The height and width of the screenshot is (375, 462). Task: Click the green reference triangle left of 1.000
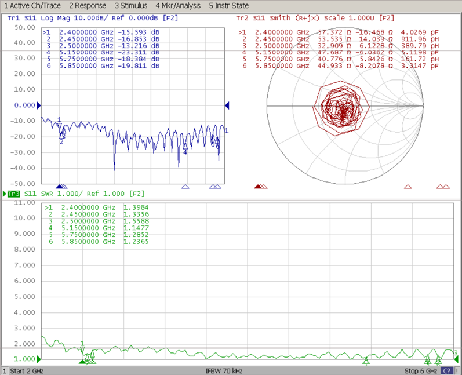pyautogui.click(x=40, y=359)
